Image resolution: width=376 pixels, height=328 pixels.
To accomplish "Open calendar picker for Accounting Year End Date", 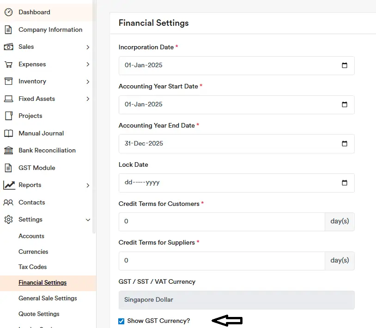I will coord(345,144).
